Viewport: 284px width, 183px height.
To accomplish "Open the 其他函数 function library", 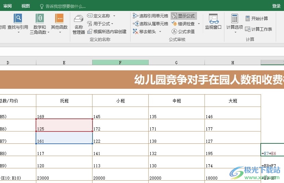I will (59, 23).
